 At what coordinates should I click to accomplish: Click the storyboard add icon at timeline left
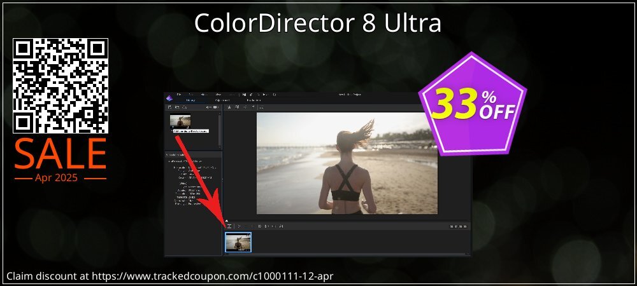click(x=229, y=226)
